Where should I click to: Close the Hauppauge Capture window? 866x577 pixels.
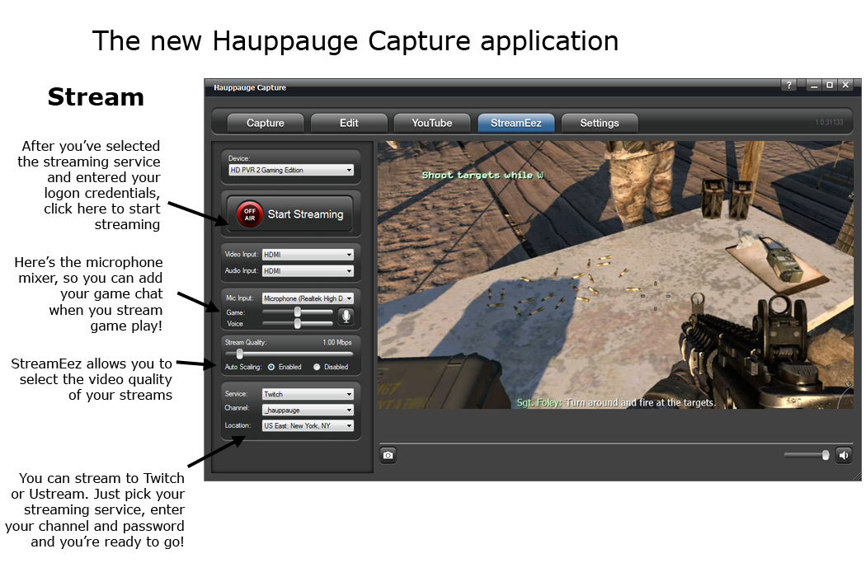[845, 85]
